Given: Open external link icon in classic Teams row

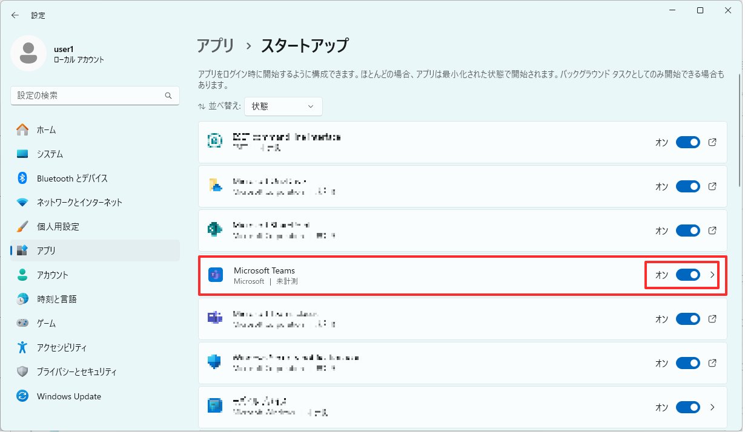Looking at the screenshot, I should [713, 319].
